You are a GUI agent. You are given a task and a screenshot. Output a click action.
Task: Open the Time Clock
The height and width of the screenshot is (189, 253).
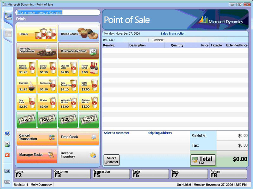coord(78,136)
